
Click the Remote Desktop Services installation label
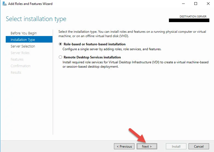pyautogui.click(x=92, y=57)
